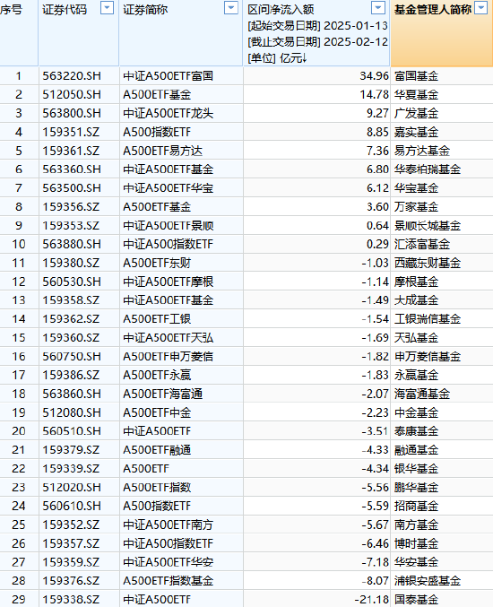This screenshot has height=607, width=493.
Task: Select manager cell 鹏华基金
Action: [442, 487]
